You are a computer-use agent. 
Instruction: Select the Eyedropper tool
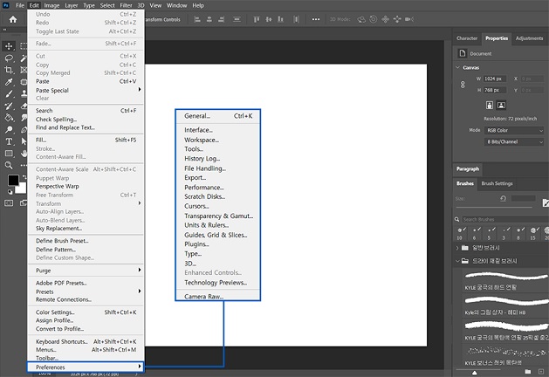pos(9,82)
